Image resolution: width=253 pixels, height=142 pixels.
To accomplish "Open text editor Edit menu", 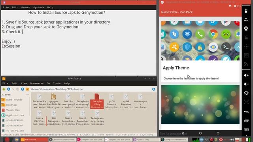I will pos(15,7).
